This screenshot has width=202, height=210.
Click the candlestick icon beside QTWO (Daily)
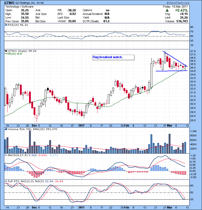[x=6, y=51]
